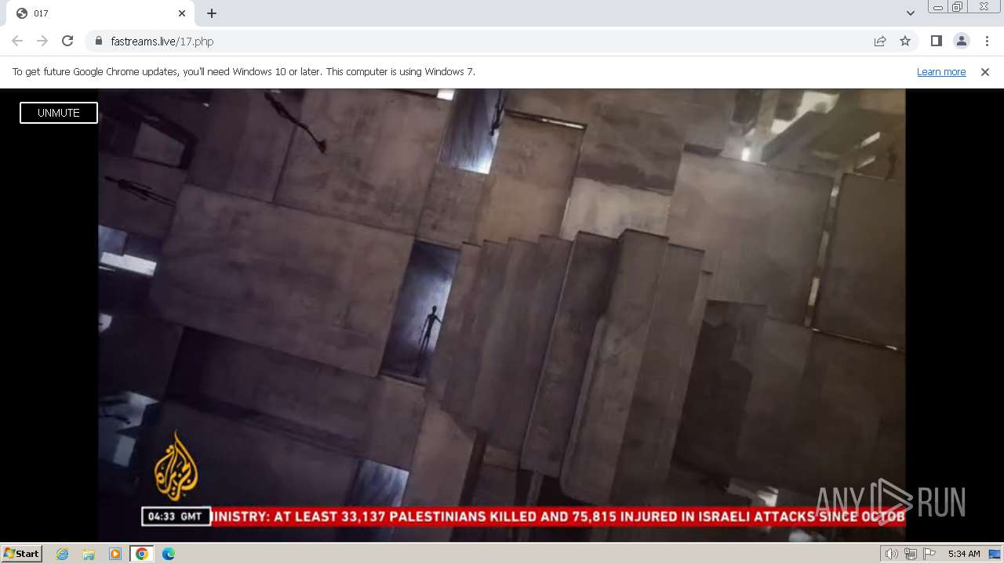Bookmark this tab with star

[x=905, y=41]
